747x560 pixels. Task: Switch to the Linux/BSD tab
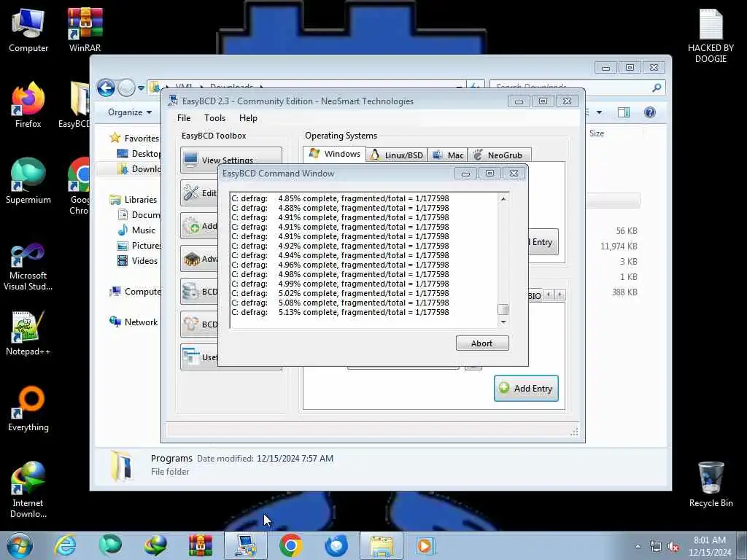point(397,155)
